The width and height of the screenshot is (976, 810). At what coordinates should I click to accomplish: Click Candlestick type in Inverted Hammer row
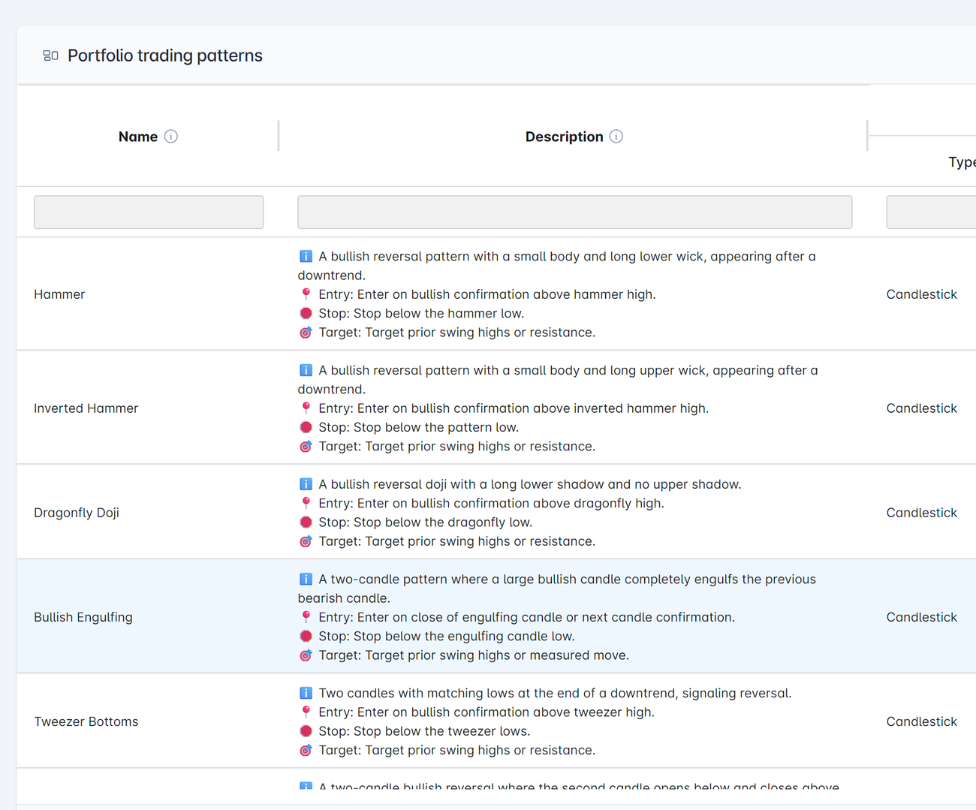[922, 408]
